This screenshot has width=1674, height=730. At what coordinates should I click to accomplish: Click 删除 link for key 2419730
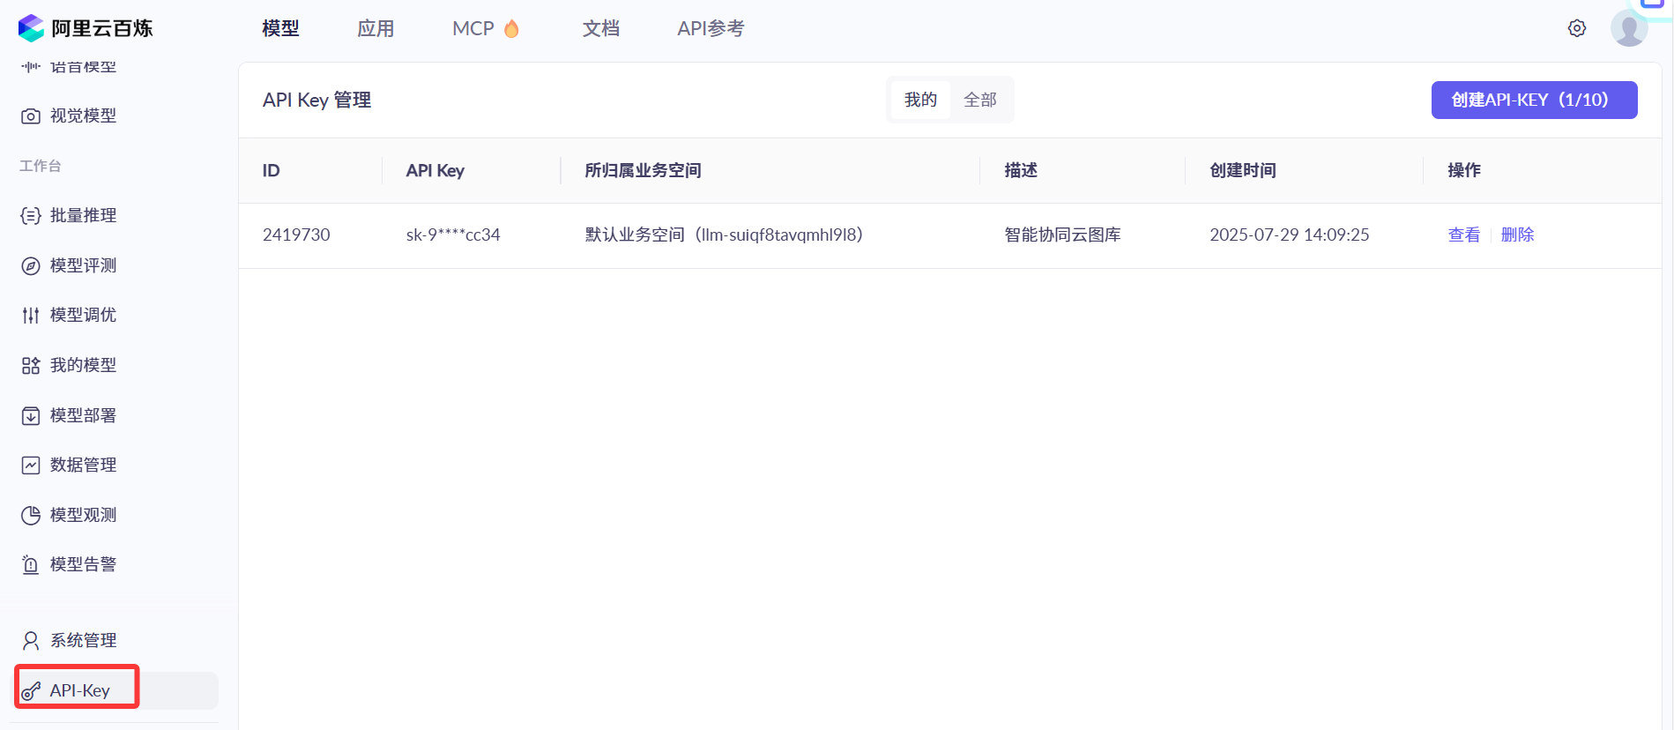coord(1517,235)
